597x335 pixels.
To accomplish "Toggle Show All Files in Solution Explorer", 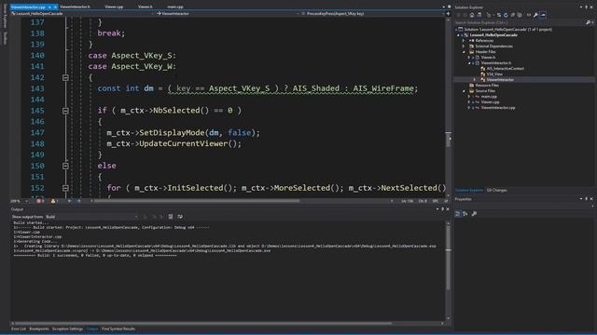I will (x=520, y=15).
